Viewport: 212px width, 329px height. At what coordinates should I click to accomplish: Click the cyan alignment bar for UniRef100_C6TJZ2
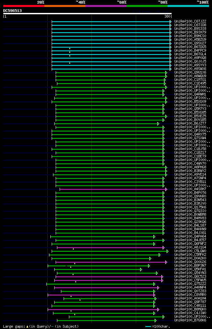pos(112,22)
